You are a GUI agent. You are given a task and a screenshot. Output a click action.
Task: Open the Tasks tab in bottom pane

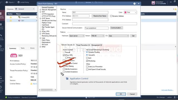click(x=23, y=48)
